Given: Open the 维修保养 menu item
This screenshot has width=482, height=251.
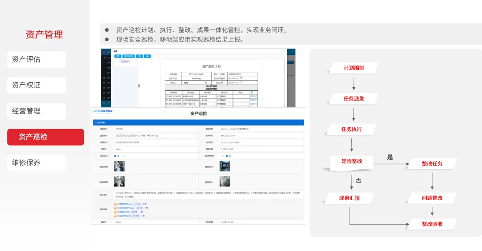Looking at the screenshot, I should [36, 163].
